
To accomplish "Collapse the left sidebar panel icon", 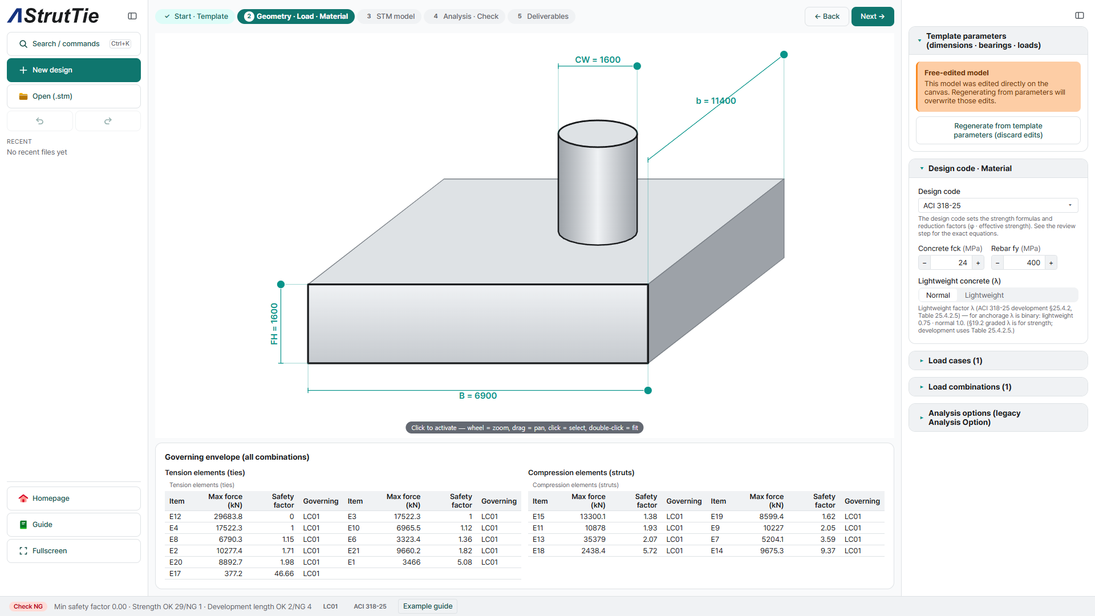I will pyautogui.click(x=132, y=16).
